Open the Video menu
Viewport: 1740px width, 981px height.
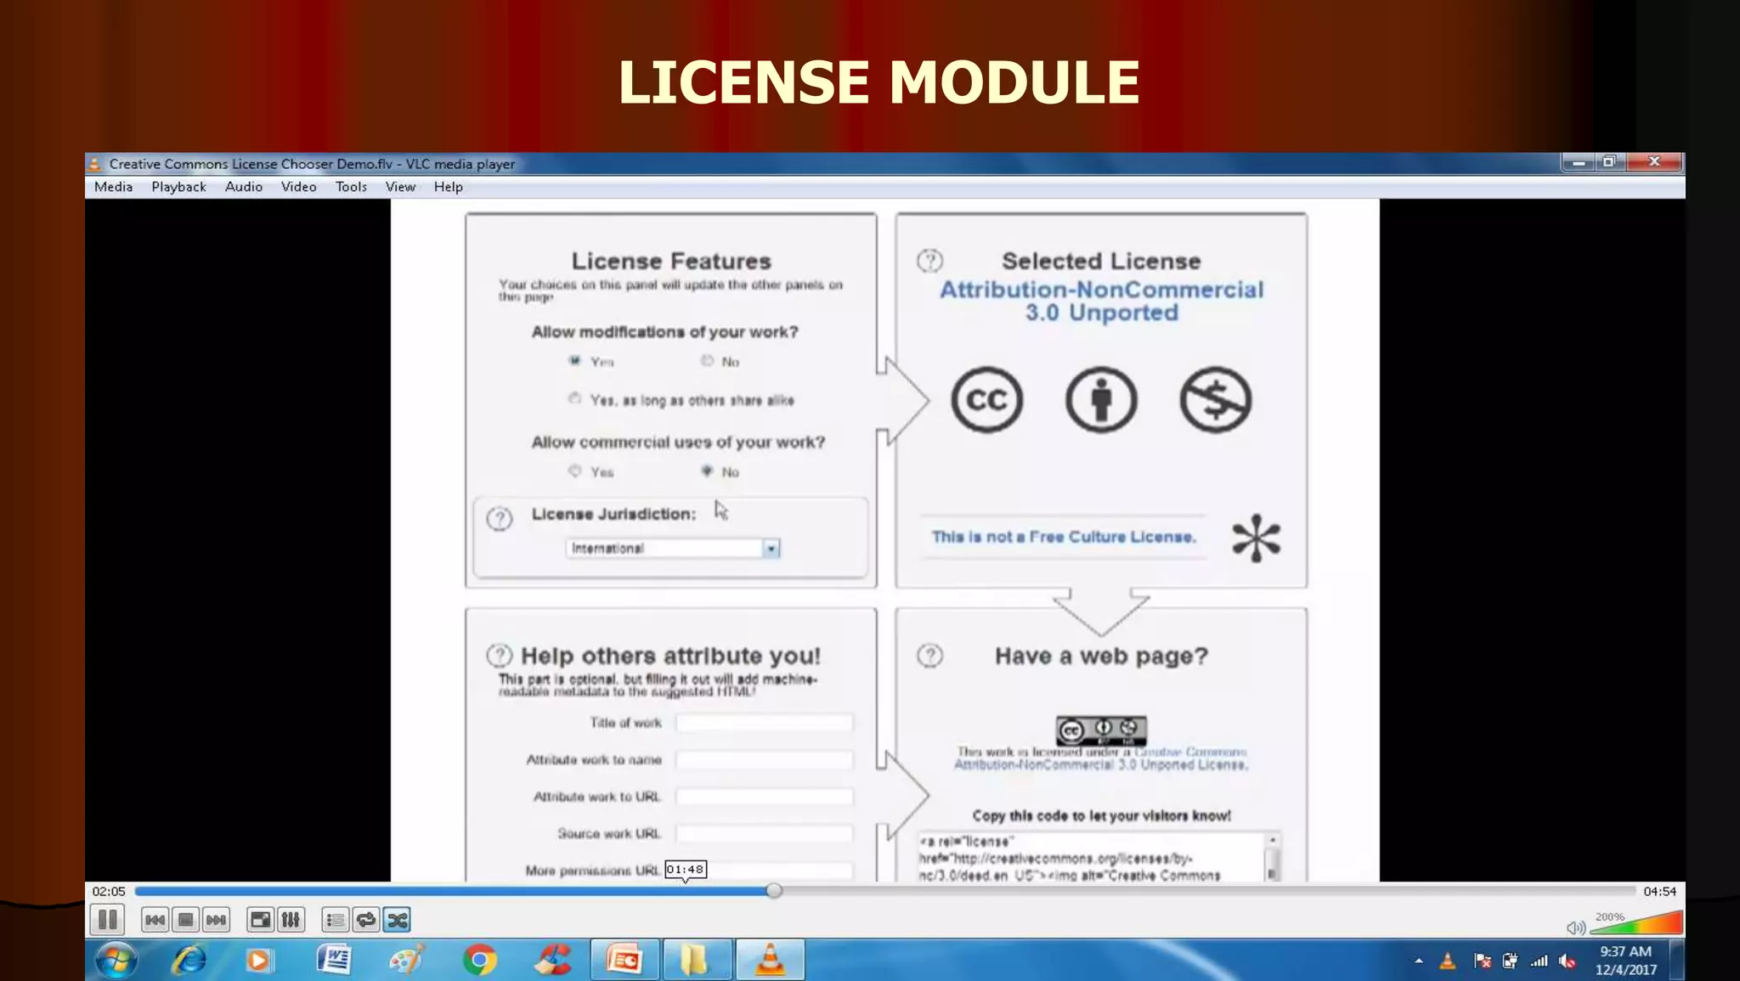pyautogui.click(x=298, y=187)
